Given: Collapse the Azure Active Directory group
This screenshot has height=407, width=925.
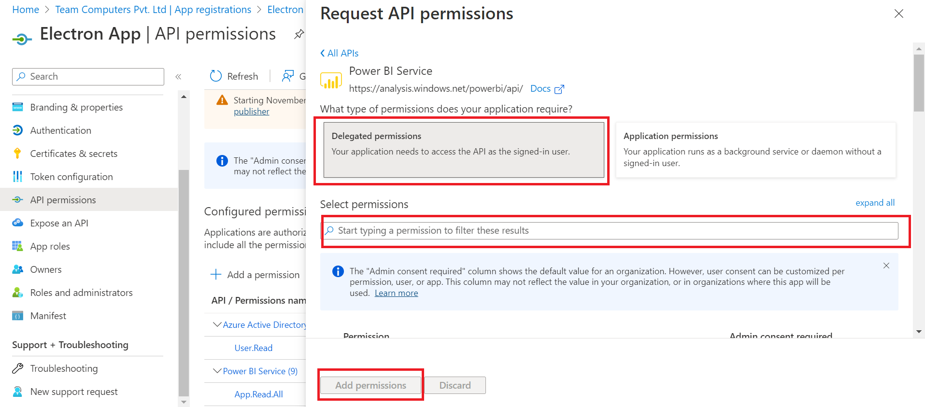Looking at the screenshot, I should coord(217,324).
